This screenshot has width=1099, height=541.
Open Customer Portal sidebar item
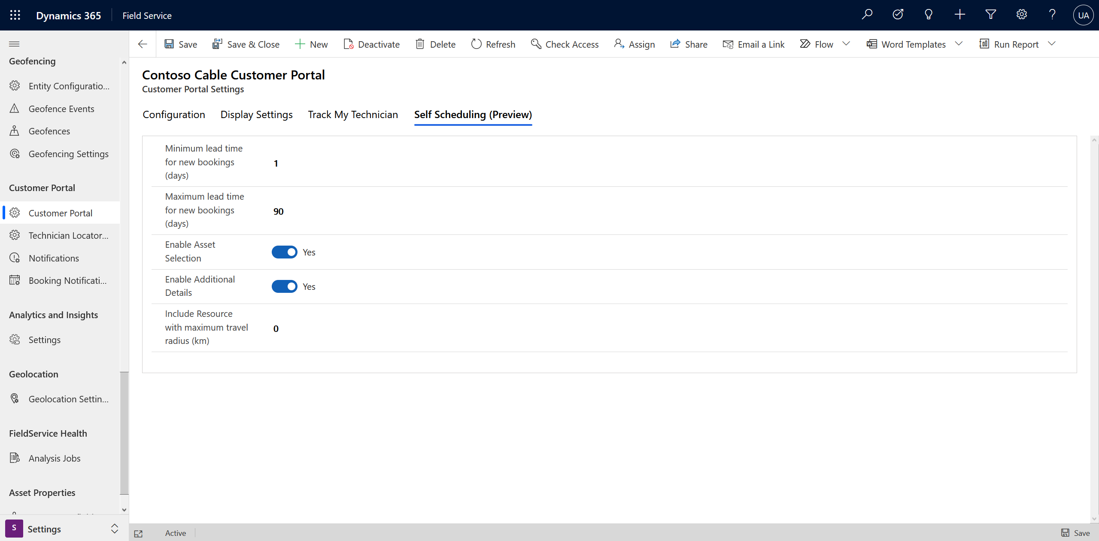point(60,213)
